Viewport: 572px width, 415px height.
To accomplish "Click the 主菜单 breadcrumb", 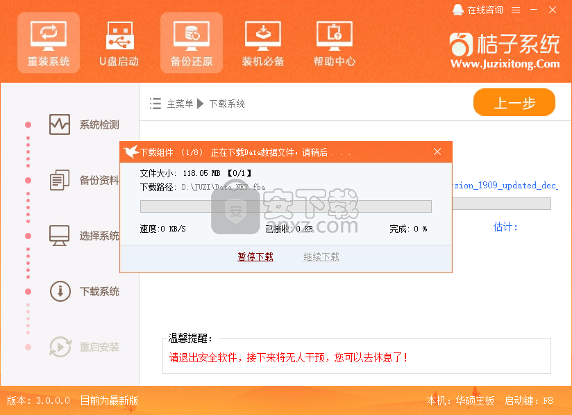I will click(180, 104).
